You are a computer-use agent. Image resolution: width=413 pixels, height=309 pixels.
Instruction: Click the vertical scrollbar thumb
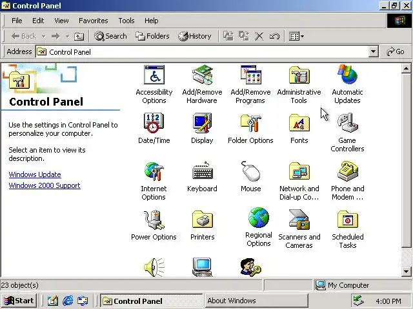(x=406, y=160)
